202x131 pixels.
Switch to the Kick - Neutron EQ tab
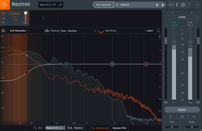[x=75, y=128]
